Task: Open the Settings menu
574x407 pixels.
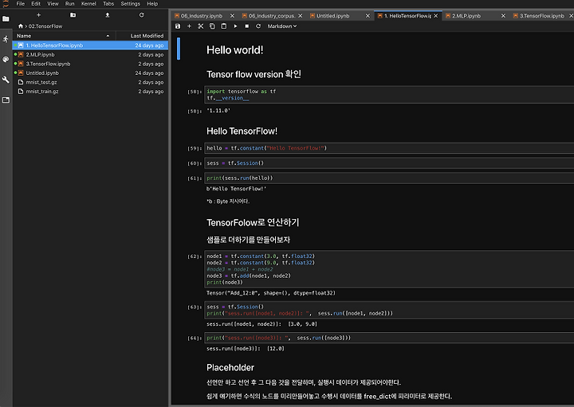Action: pyautogui.click(x=130, y=4)
